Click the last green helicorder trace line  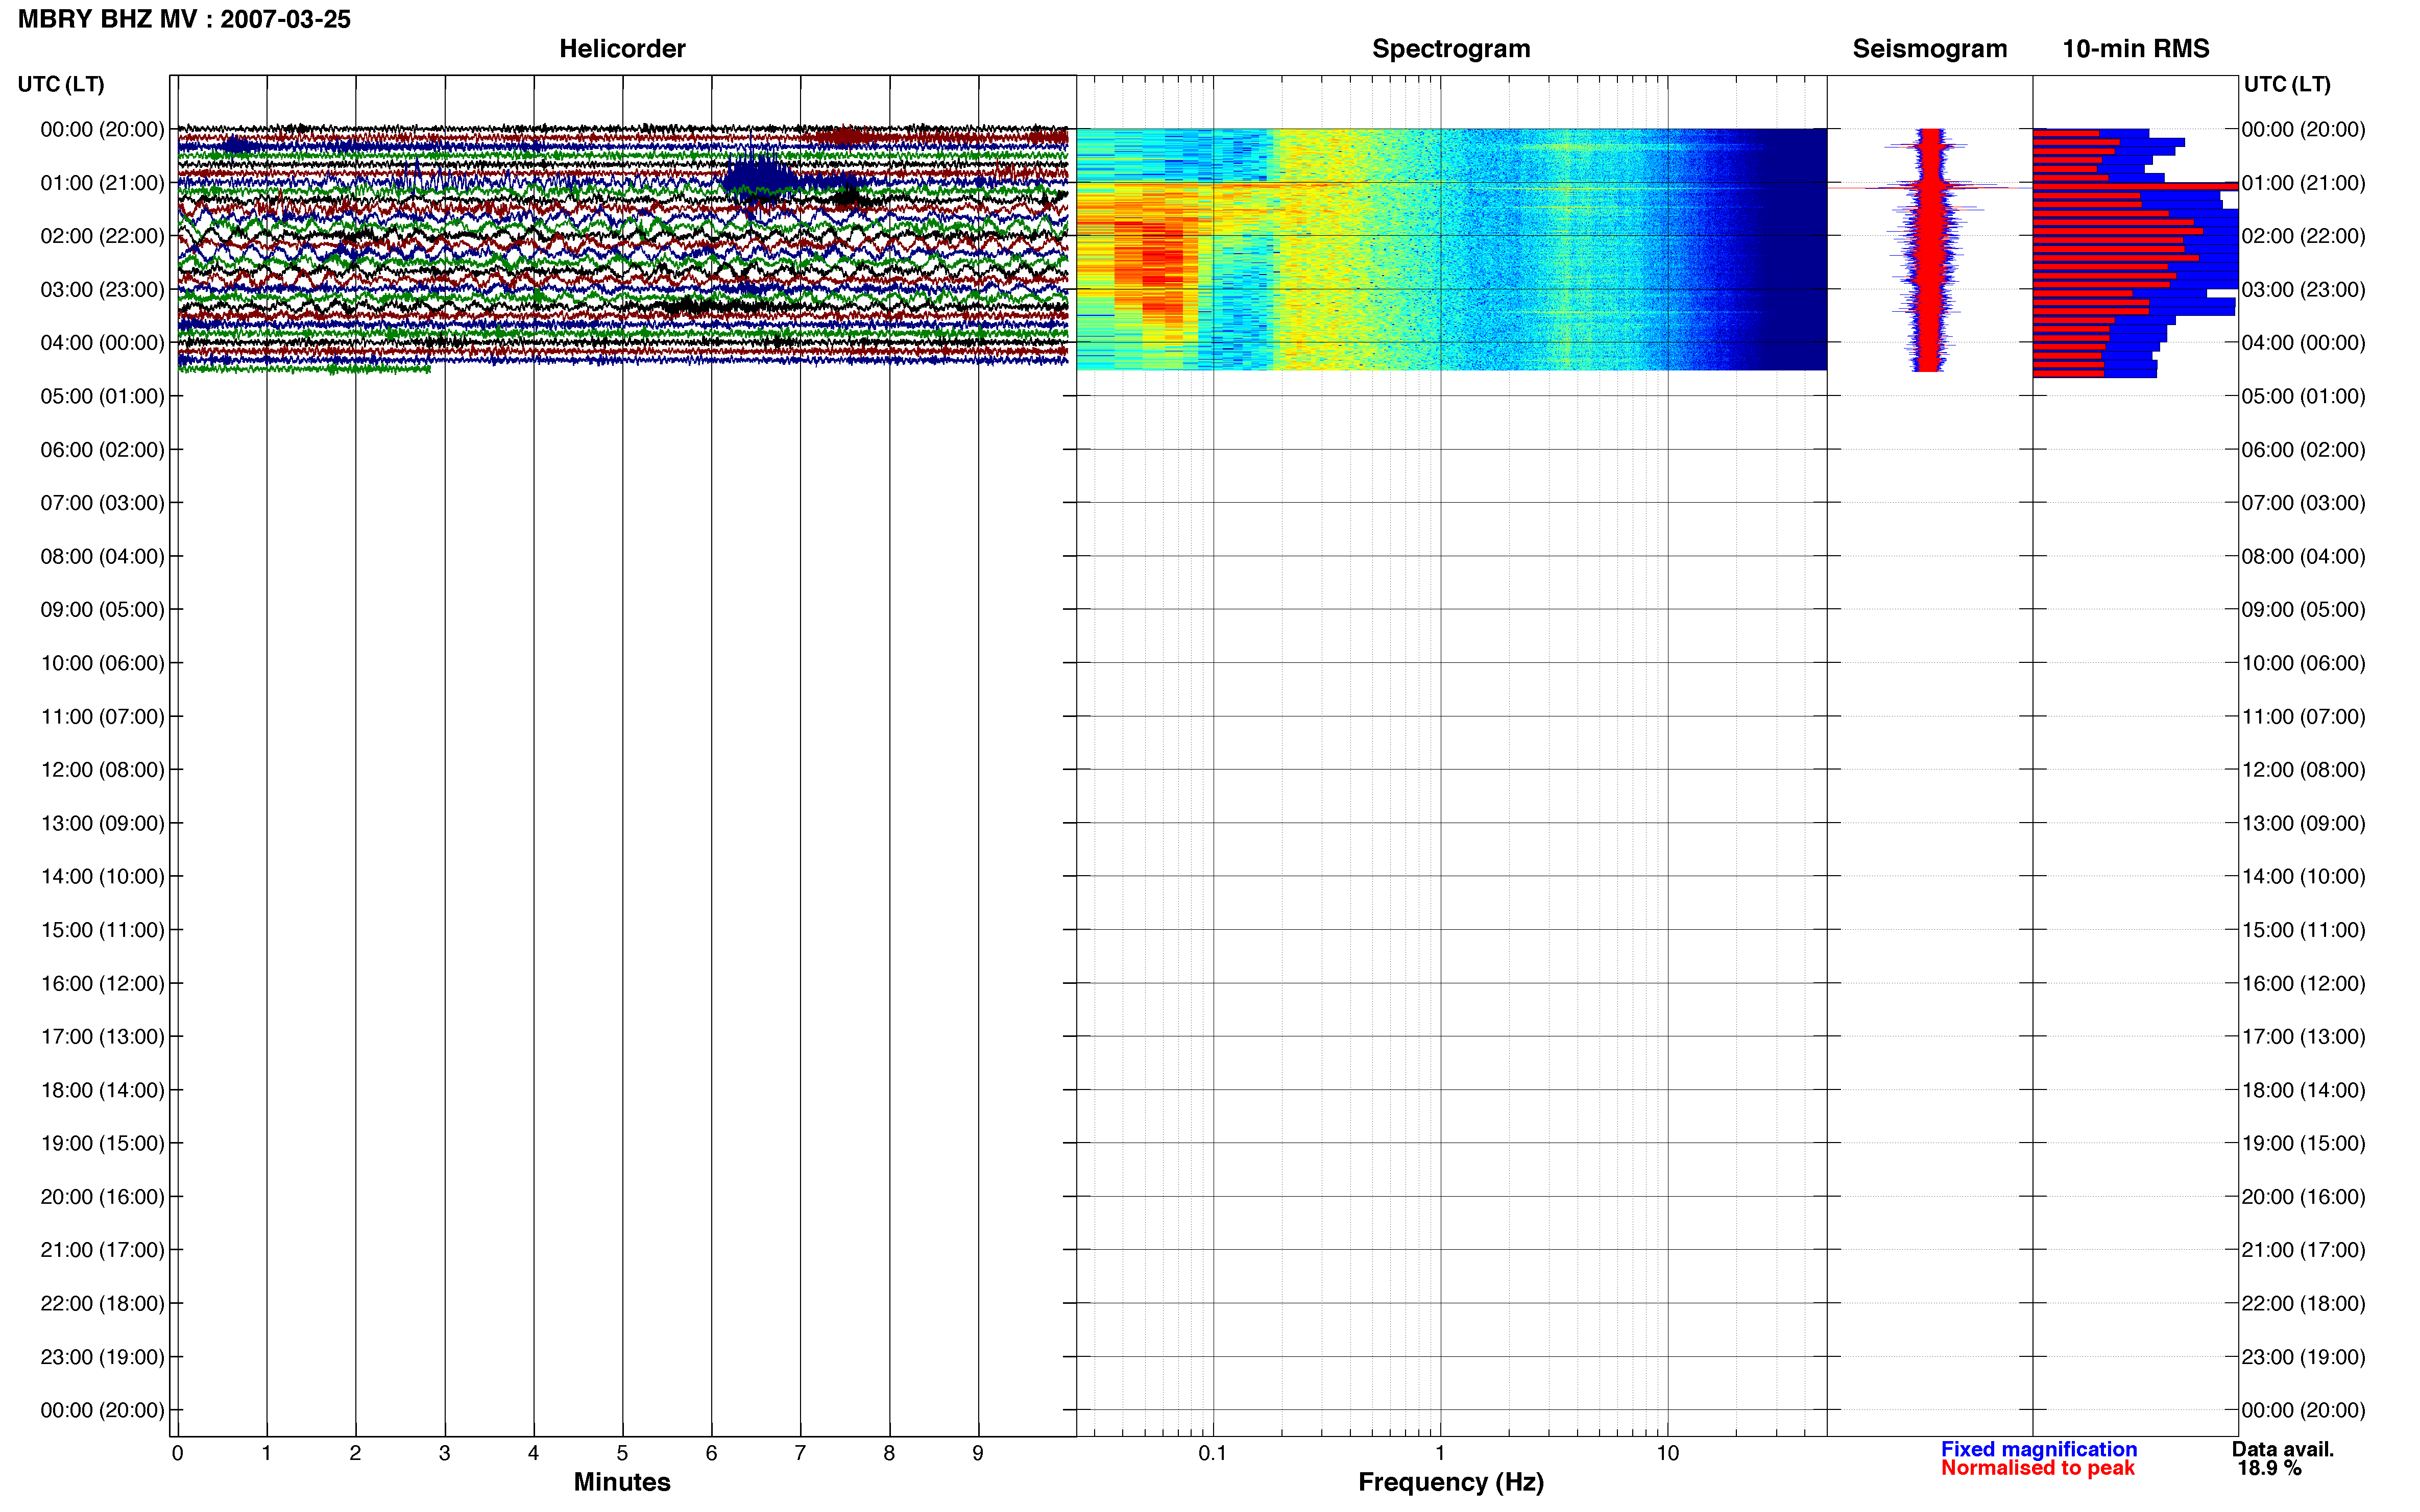304,369
